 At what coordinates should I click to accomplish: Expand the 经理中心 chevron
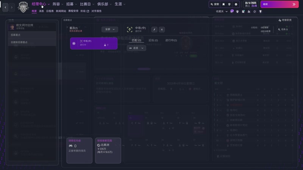pos(49,4)
